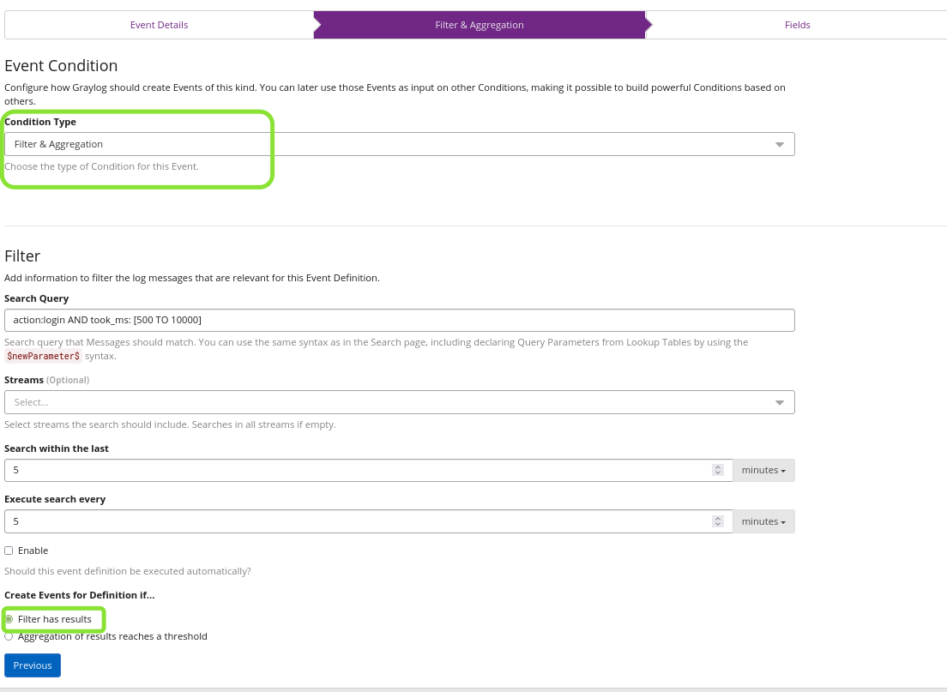Select the Filter & Aggregation step tab
The width and height of the screenshot is (947, 692).
tap(480, 25)
